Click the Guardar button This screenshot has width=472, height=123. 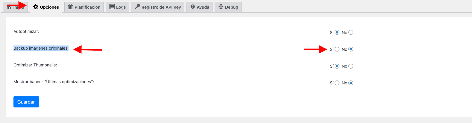26,102
